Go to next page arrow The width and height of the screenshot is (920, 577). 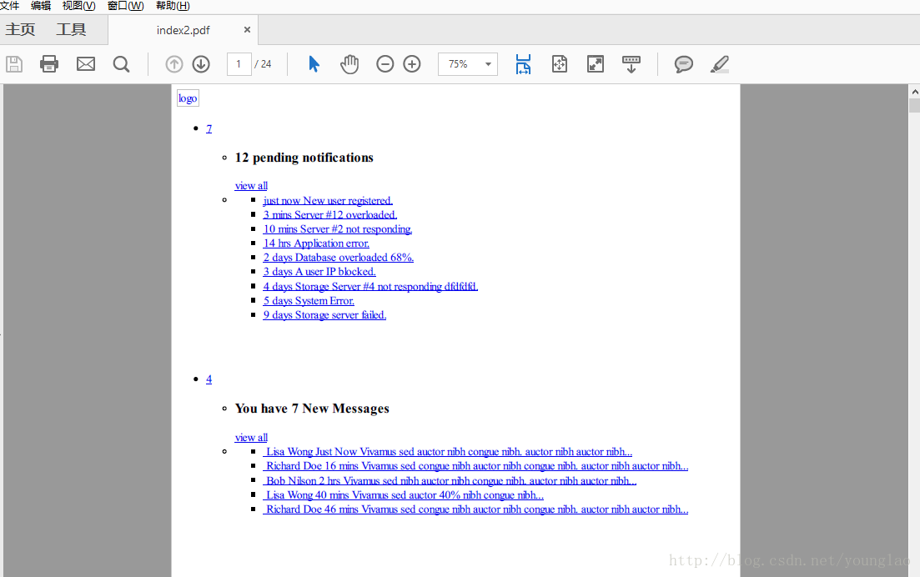pos(201,64)
